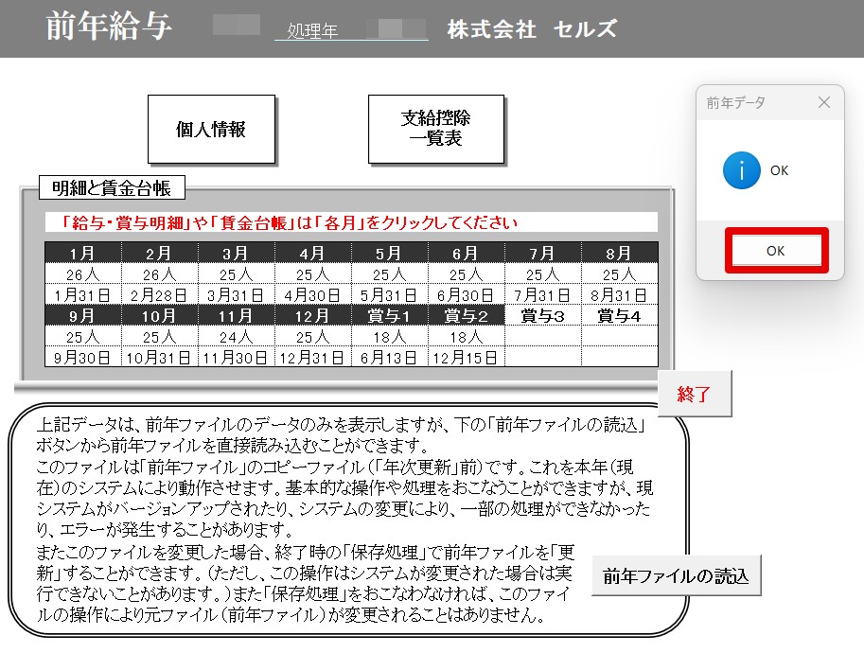Select the 11月 payroll month
This screenshot has width=864, height=653.
[x=236, y=316]
